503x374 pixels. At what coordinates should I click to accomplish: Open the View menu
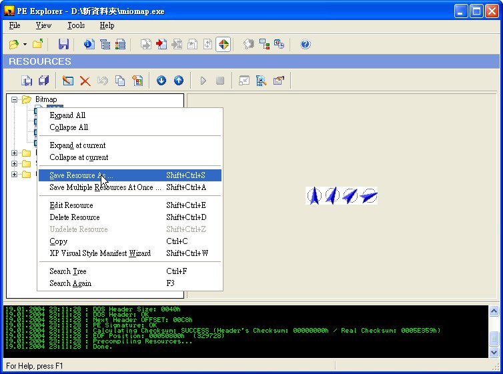(x=43, y=25)
